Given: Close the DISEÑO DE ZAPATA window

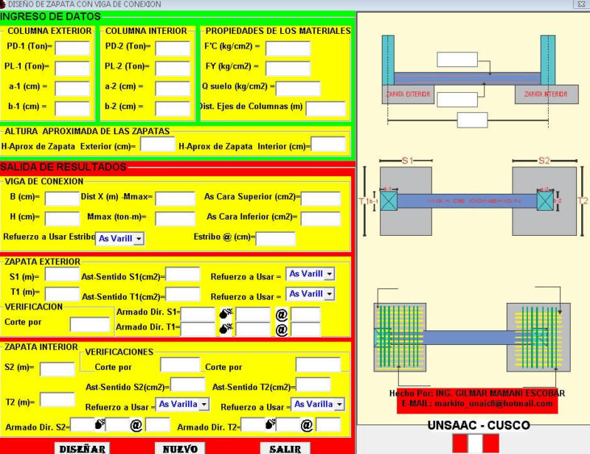Looking at the screenshot, I should (x=582, y=4).
